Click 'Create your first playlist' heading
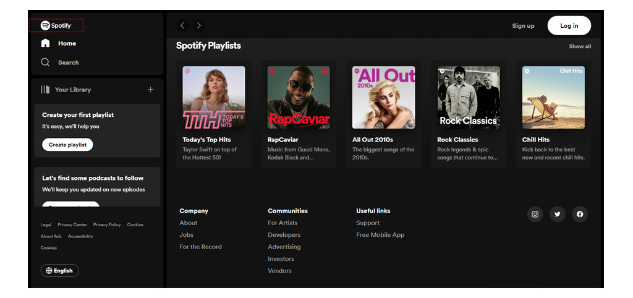The width and height of the screenshot is (633, 298). (78, 115)
